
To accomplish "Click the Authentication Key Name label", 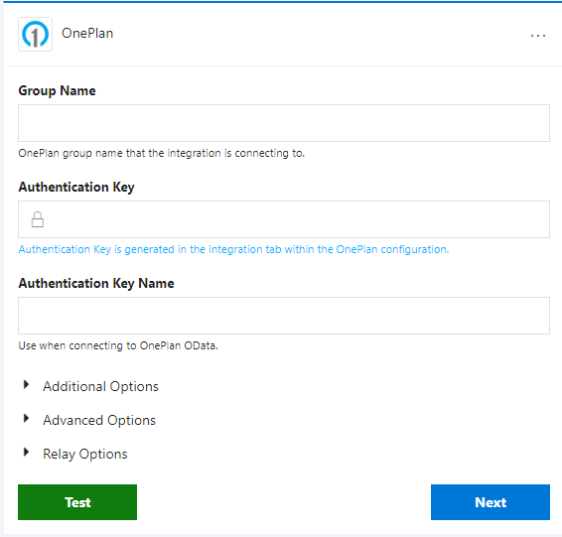I will pos(96,283).
